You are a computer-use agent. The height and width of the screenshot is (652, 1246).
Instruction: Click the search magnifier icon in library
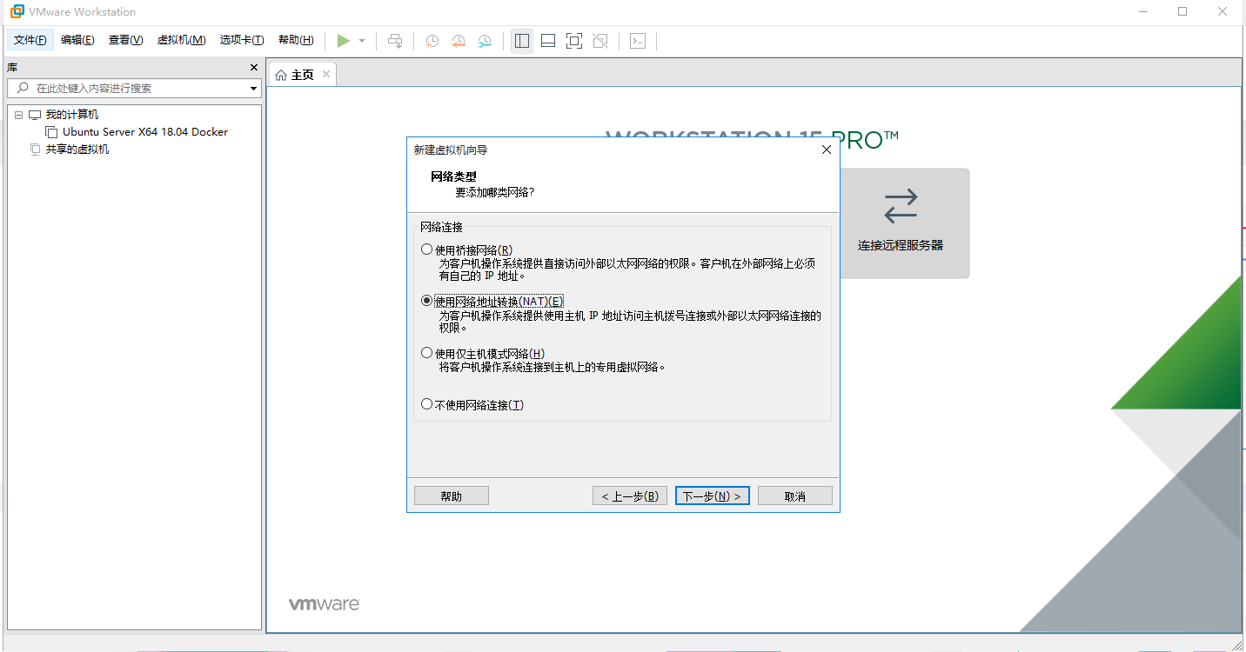click(23, 88)
